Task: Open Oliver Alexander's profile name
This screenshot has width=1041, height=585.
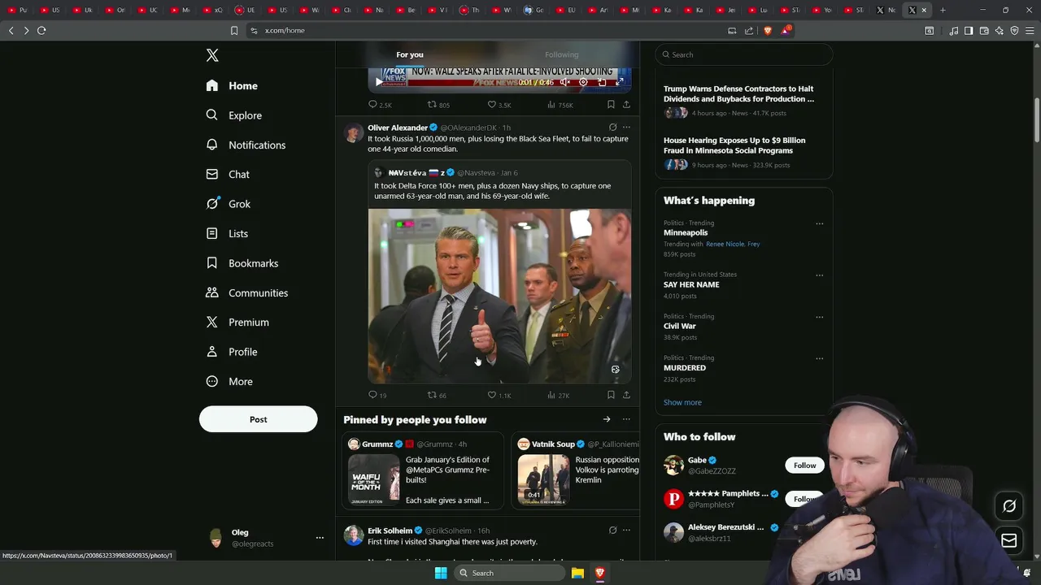Action: point(398,128)
